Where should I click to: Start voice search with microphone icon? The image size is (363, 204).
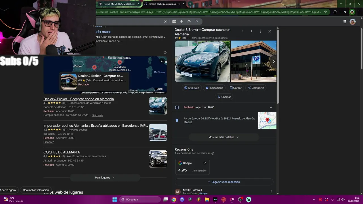pyautogui.click(x=181, y=22)
